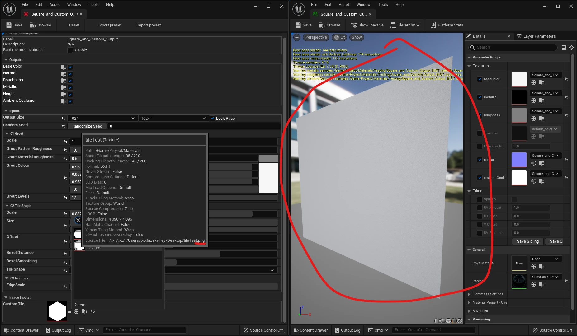Click the Grout Colour white swatch
The image size is (577, 336).
click(268, 178)
